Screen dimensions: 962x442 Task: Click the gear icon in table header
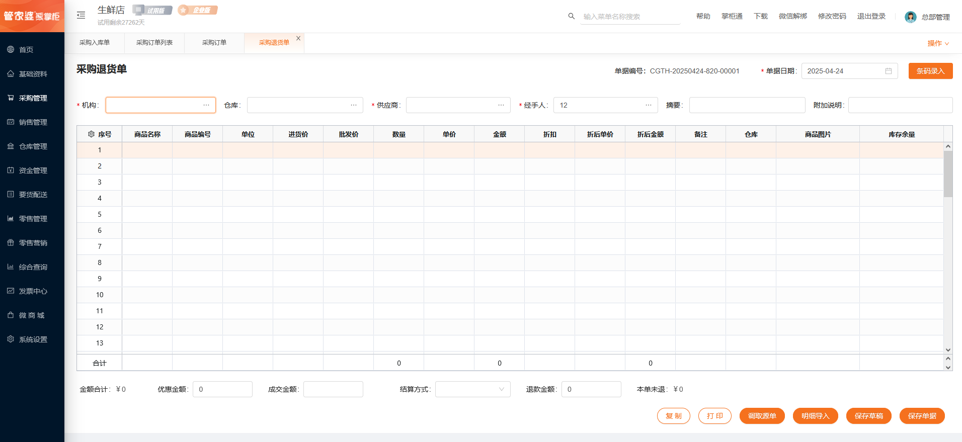click(91, 134)
